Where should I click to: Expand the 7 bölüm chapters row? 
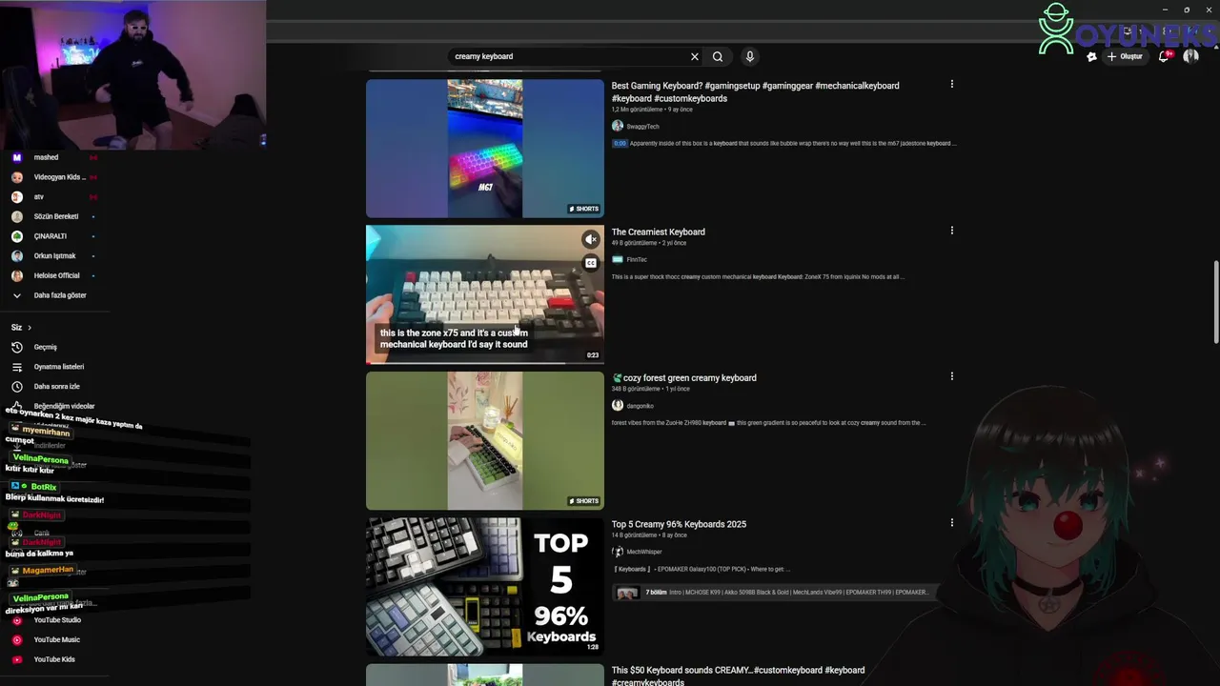pos(775,593)
